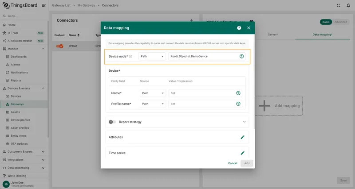This screenshot has height=189, width=355.
Task: Go to Gateway List breadcrumb
Action: [61, 5]
